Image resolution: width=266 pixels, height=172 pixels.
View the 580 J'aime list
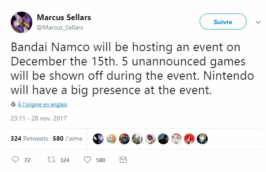(x=68, y=138)
